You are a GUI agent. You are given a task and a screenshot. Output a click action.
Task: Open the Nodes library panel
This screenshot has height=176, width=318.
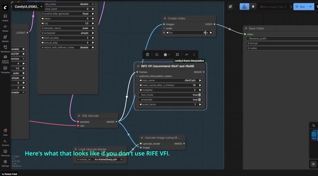pyautogui.click(x=5, y=28)
